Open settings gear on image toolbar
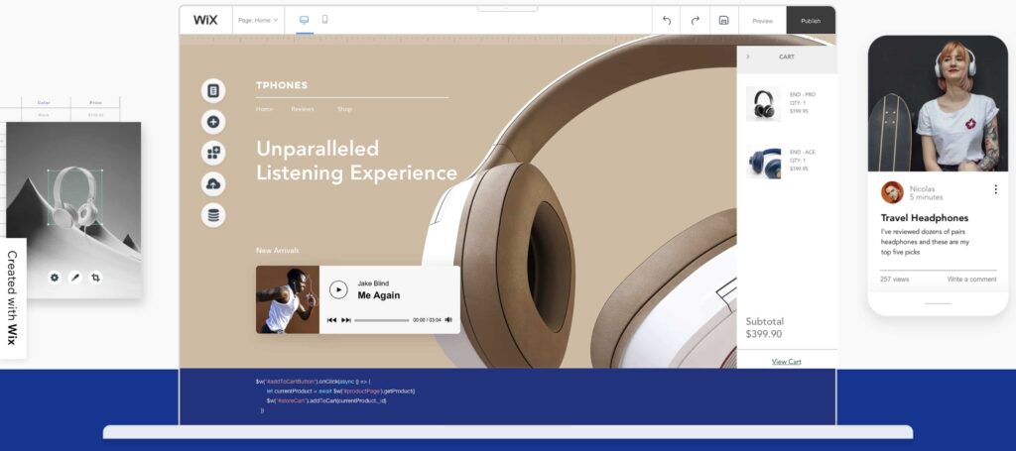 [x=55, y=278]
